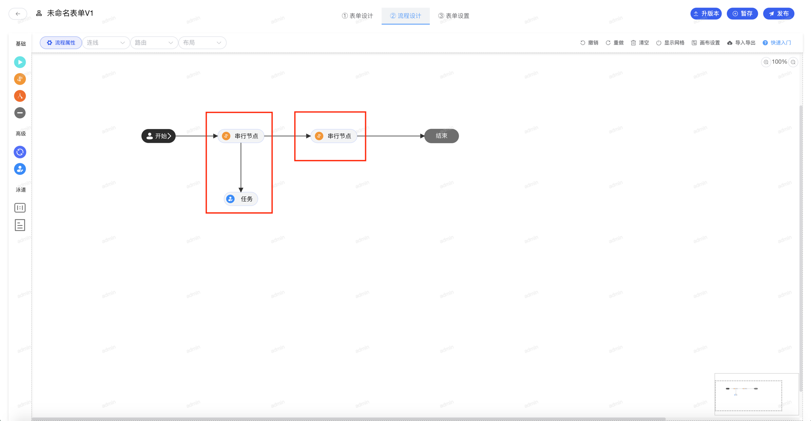The height and width of the screenshot is (421, 811).
Task: Click the 发布 publish button
Action: 778,14
